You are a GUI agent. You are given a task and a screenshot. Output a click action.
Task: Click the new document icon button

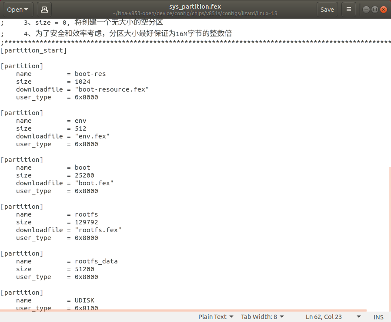(44, 10)
